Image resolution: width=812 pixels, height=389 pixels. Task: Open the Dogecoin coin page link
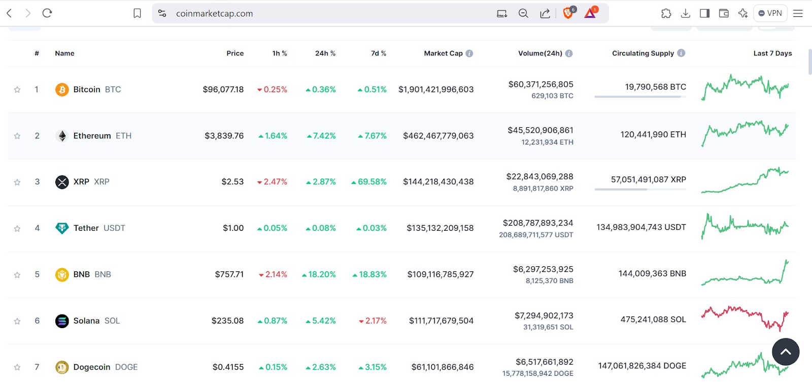92,367
